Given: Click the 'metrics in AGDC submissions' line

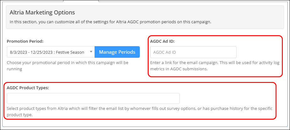Looking at the screenshot, I should [179, 69].
